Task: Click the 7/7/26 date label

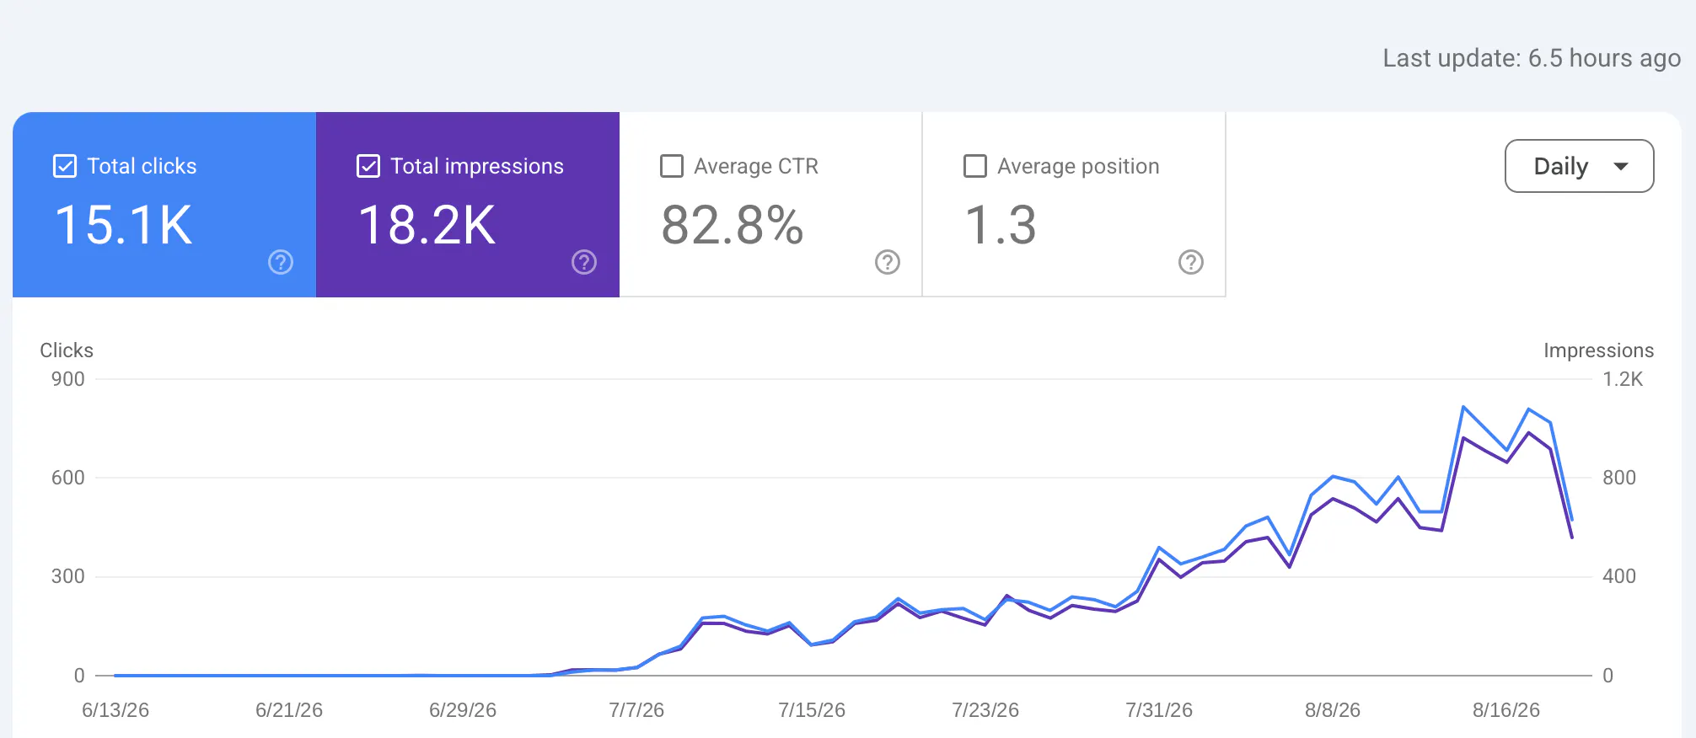Action: click(x=636, y=710)
